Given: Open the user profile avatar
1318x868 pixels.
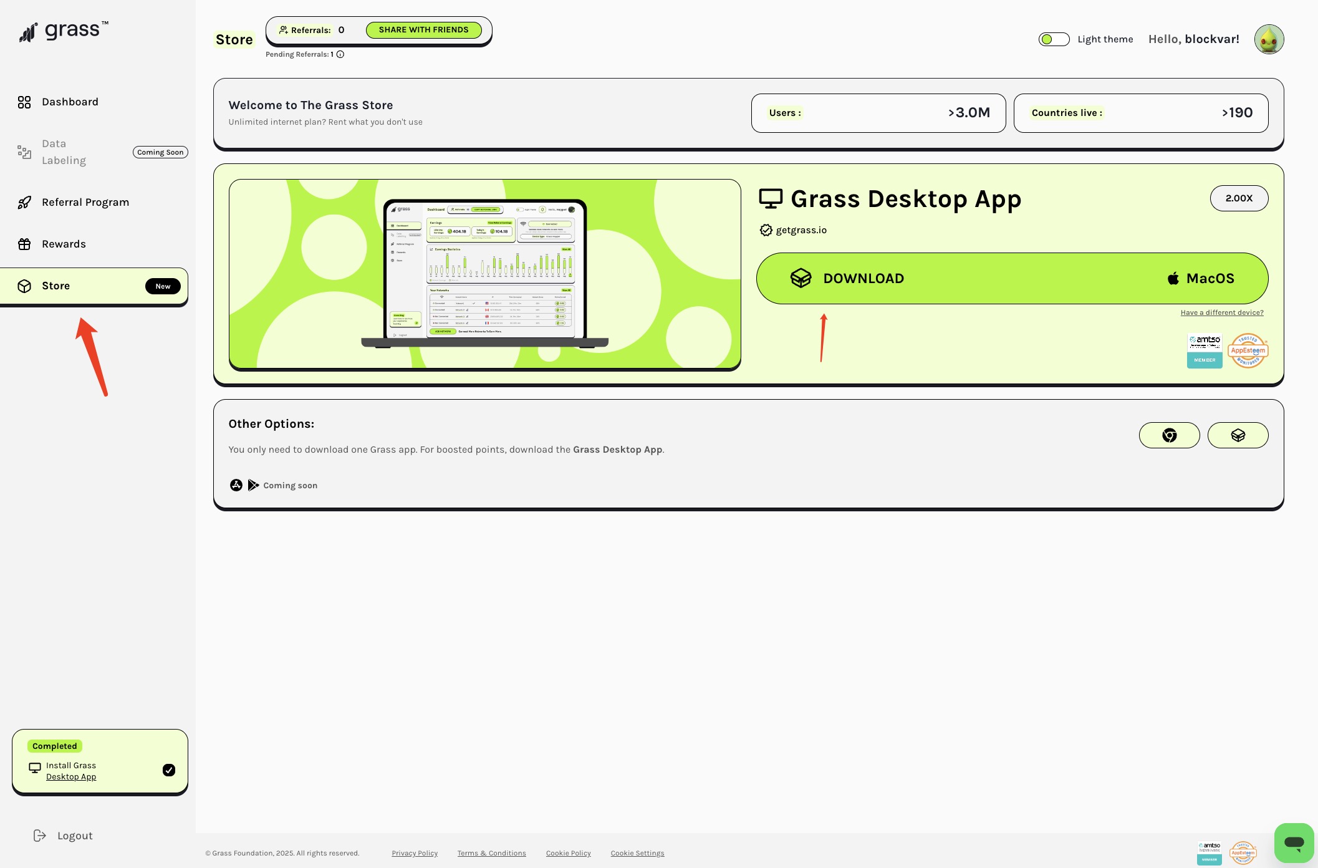Looking at the screenshot, I should [1269, 39].
